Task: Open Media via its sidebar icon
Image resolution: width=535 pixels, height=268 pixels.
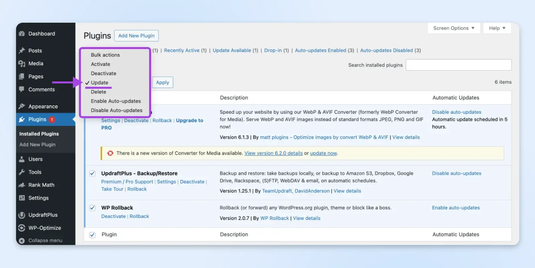Action: click(x=22, y=63)
